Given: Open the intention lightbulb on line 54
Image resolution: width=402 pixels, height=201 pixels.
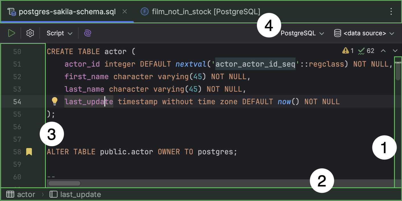Looking at the screenshot, I should pyautogui.click(x=54, y=101).
